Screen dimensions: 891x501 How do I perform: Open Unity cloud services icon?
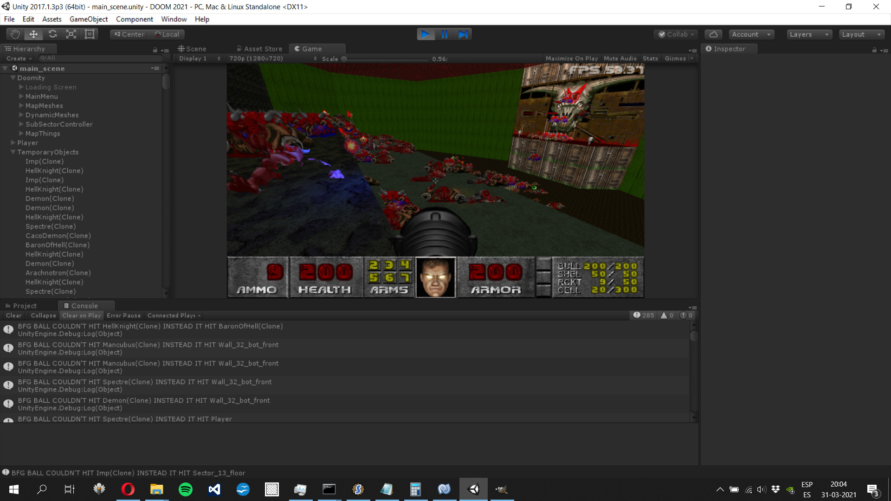coord(714,34)
